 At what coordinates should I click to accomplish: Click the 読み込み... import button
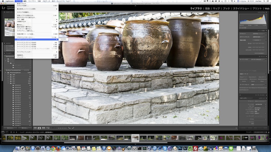click(x=11, y=128)
